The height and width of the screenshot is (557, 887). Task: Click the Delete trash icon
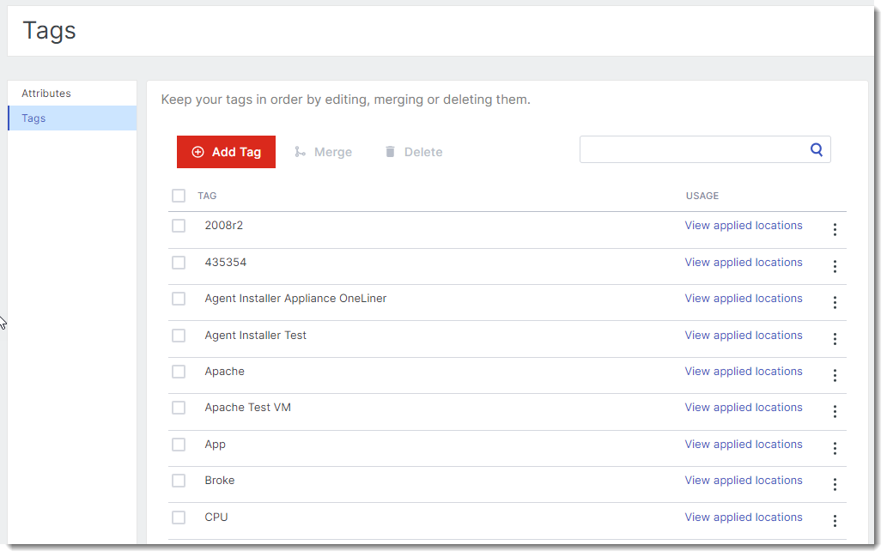[x=390, y=152]
